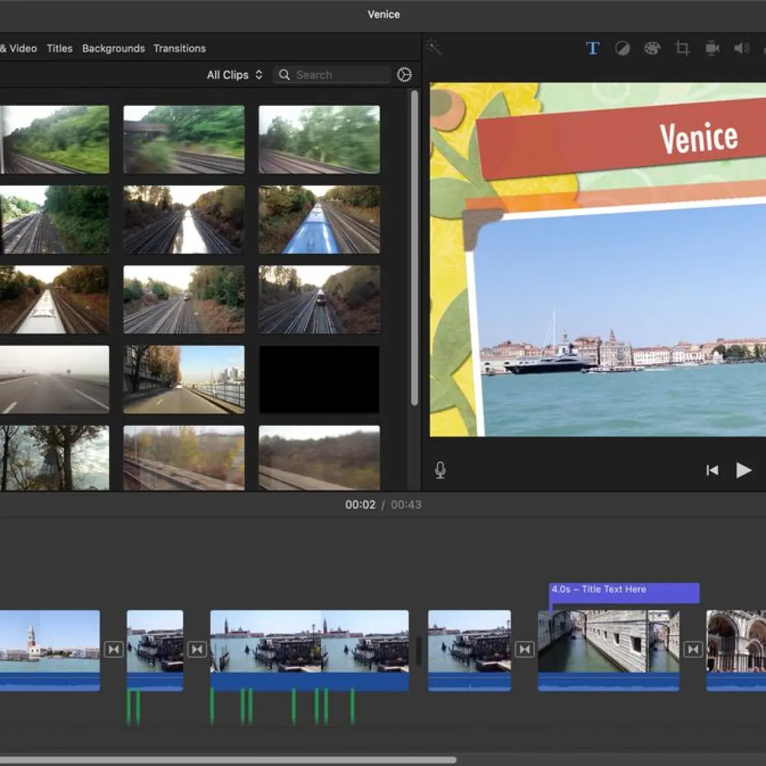This screenshot has width=766, height=766.
Task: Click transition icon after Bridge of Sighs clip
Action: coord(693,649)
